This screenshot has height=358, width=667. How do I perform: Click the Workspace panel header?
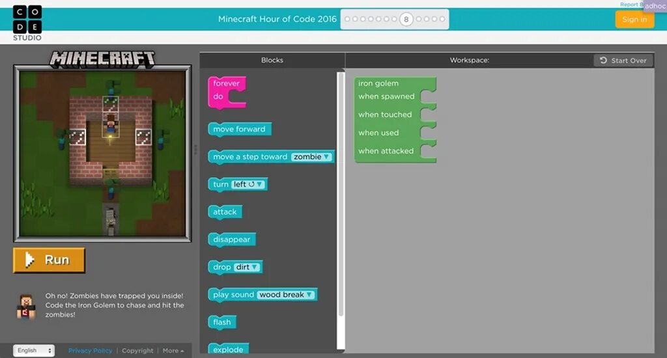coord(469,60)
